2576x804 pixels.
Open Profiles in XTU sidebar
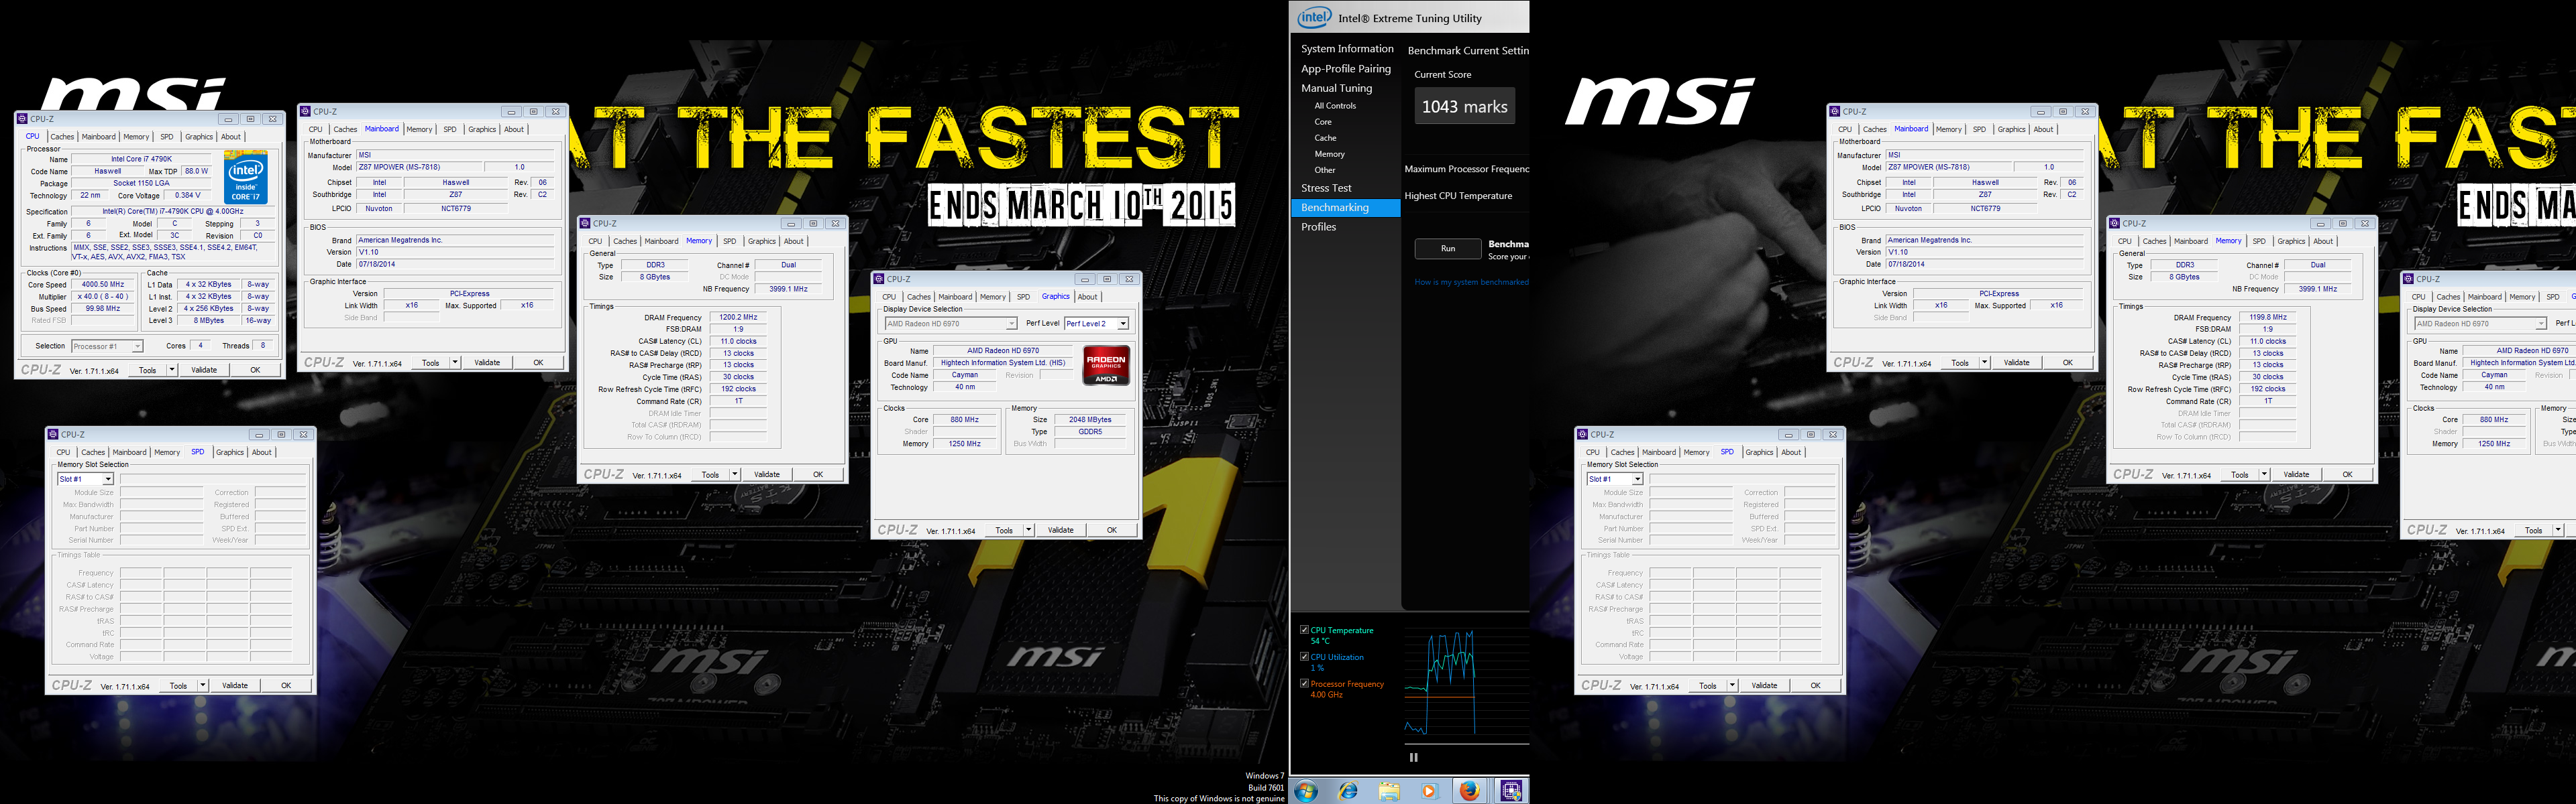click(1318, 226)
